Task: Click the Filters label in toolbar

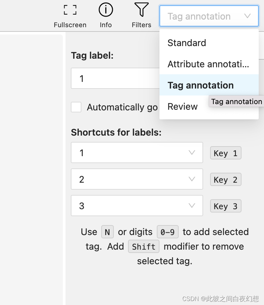Action: coord(141,25)
